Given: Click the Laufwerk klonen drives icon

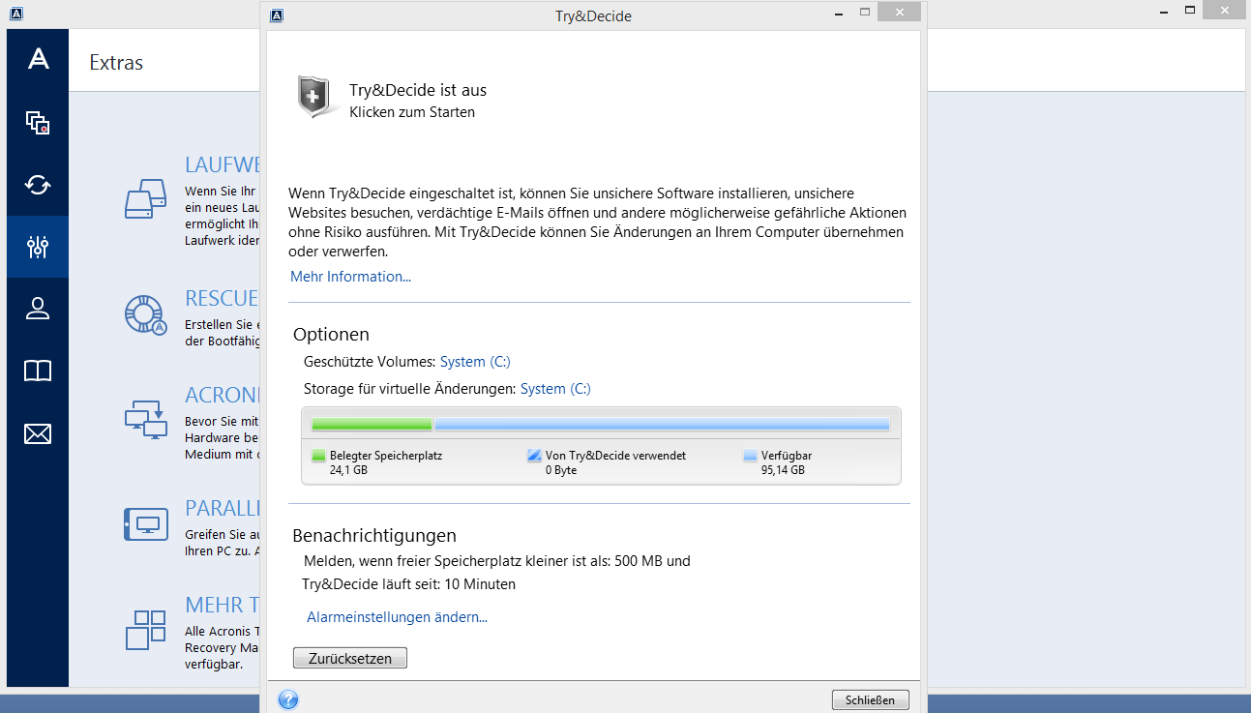Looking at the screenshot, I should click(x=146, y=198).
